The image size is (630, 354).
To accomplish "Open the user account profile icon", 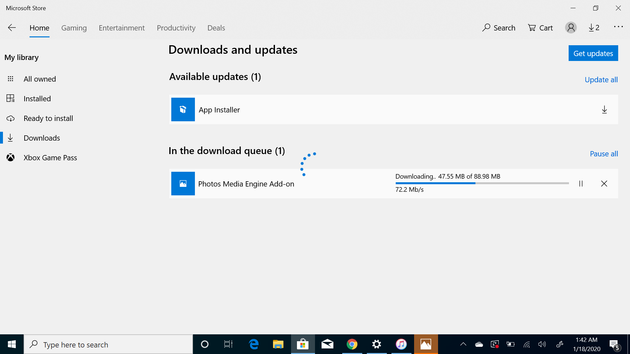I will [571, 28].
